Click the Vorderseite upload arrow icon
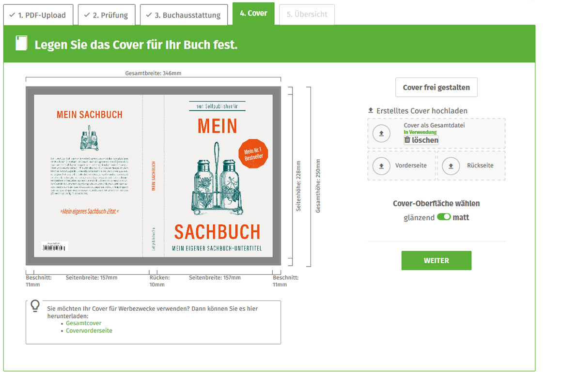 click(x=382, y=165)
